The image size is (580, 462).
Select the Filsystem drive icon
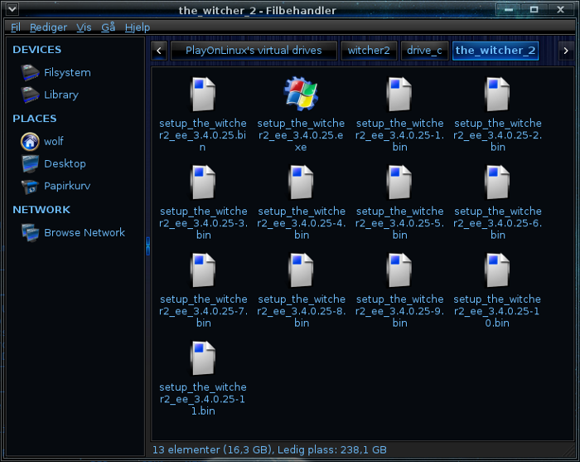(x=30, y=72)
